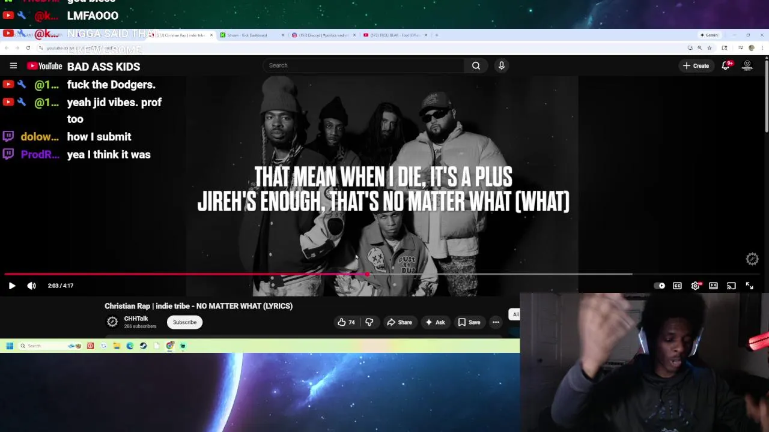Viewport: 769px width, 432px height.
Task: Share the video
Action: (x=400, y=322)
